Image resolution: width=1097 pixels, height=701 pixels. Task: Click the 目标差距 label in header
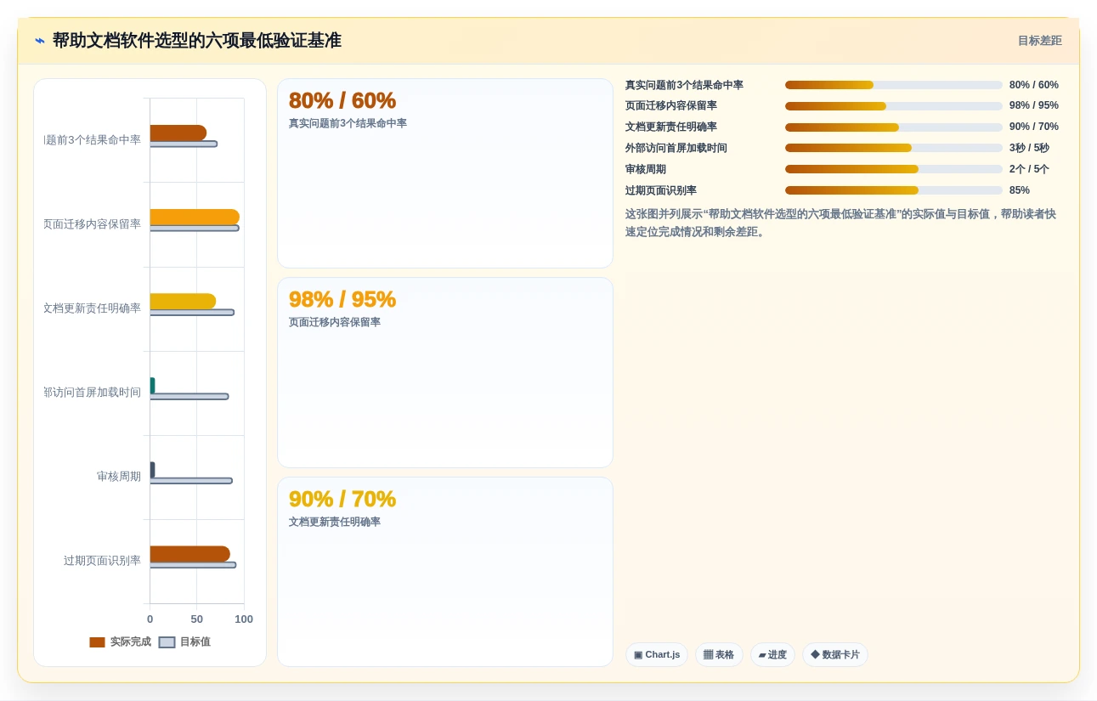coord(1039,41)
